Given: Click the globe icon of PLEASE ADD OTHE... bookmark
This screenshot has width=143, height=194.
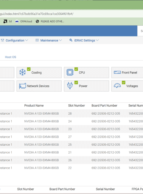Looking at the screenshot, I should pyautogui.click(x=37, y=21).
